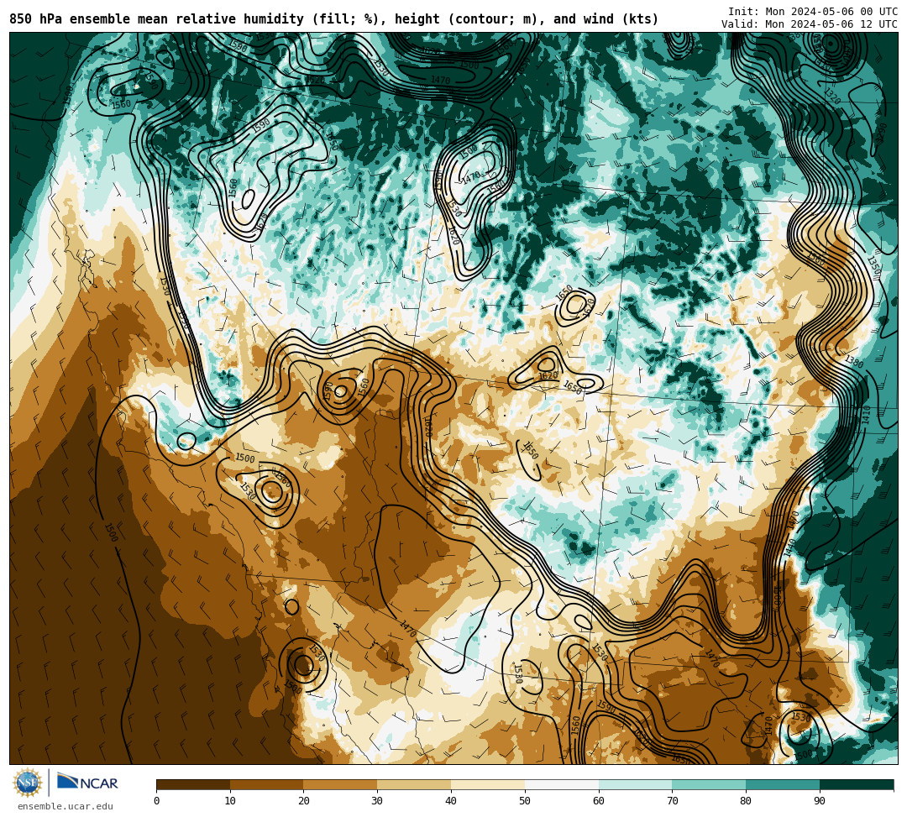Click the '1320' contour label near top right
907x817 pixels.
831,96
